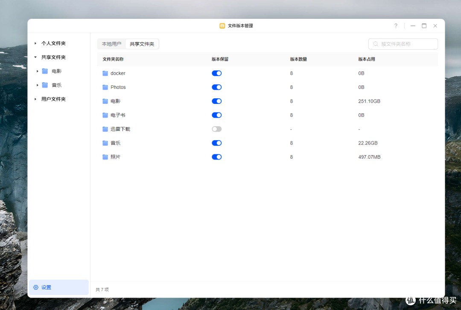Click the 共 7 项 item count

click(102, 289)
